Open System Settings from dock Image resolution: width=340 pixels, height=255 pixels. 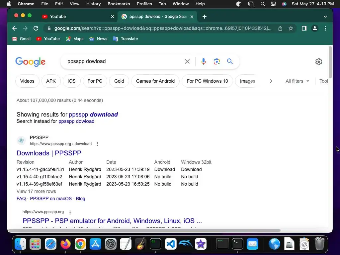pyautogui.click(x=111, y=244)
